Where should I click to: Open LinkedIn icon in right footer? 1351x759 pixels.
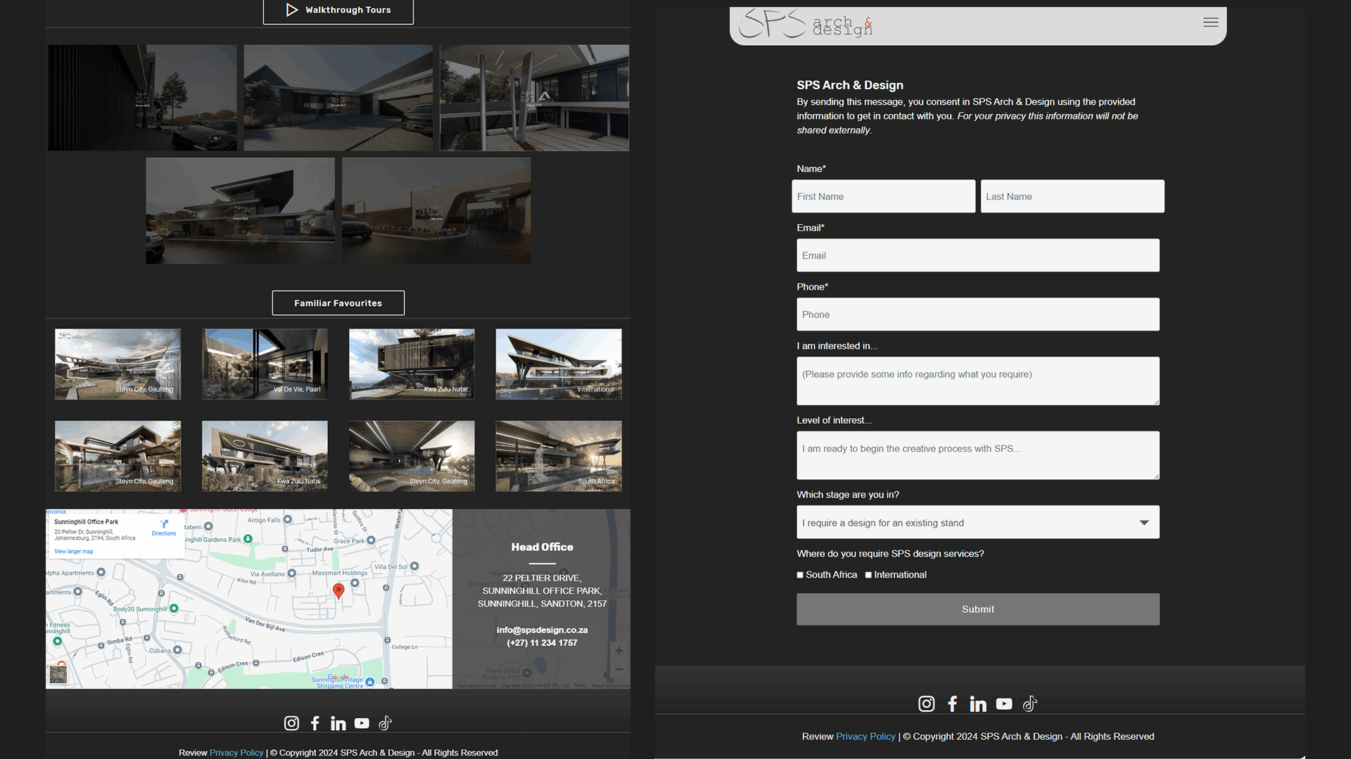978,704
